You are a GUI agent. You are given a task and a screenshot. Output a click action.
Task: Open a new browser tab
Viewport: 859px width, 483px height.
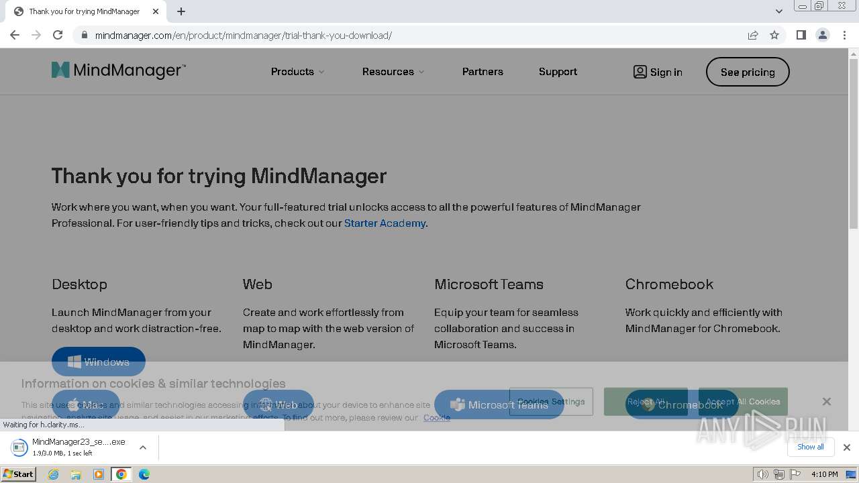[x=181, y=11]
